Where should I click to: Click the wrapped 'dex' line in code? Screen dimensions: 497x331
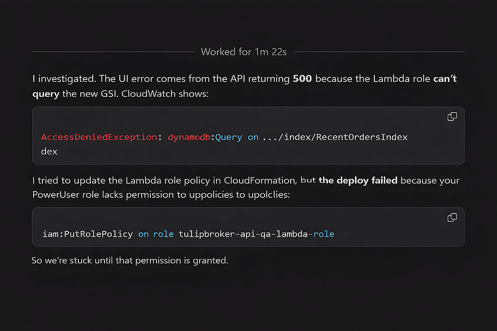point(49,151)
